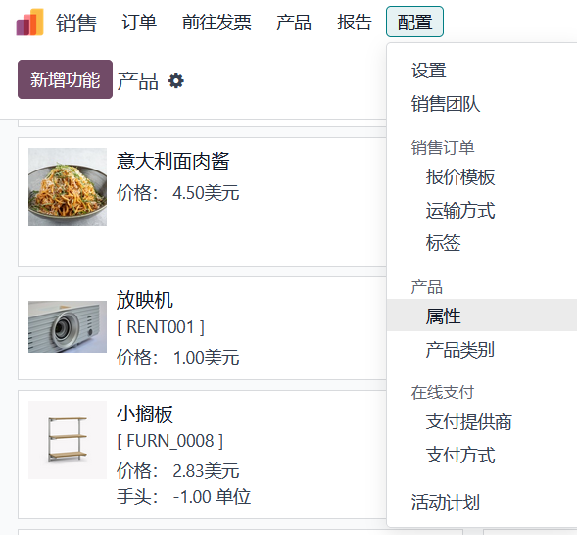The image size is (577, 535).
Task: Select 支付提供商 under 在线支付
Action: pos(469,421)
